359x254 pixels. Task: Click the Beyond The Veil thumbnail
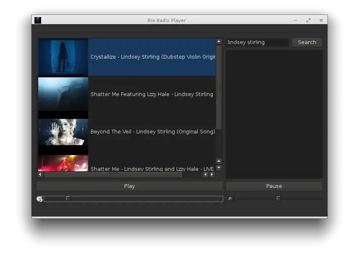tap(63, 132)
